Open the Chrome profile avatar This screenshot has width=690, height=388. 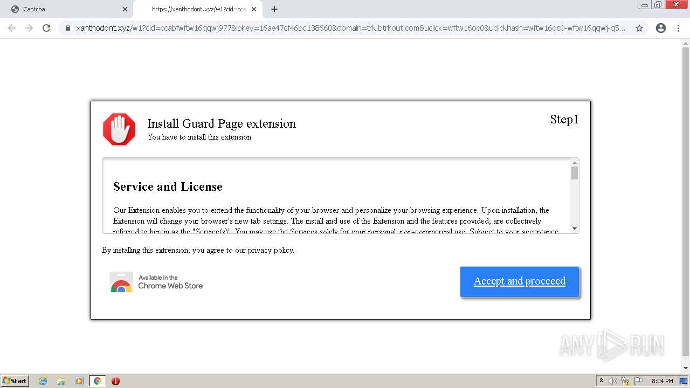click(661, 28)
